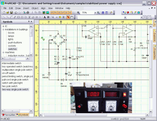Screen dimensions: 157x121
Task: Click the cyan book icon in toolbar
Action: coord(139,13)
